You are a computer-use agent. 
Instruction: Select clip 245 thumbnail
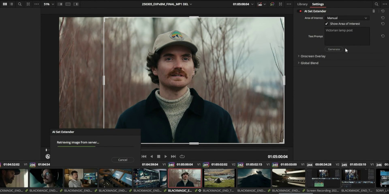[358, 178]
